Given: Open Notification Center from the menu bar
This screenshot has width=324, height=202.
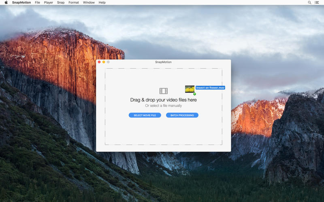Looking at the screenshot, I should click(x=317, y=2).
